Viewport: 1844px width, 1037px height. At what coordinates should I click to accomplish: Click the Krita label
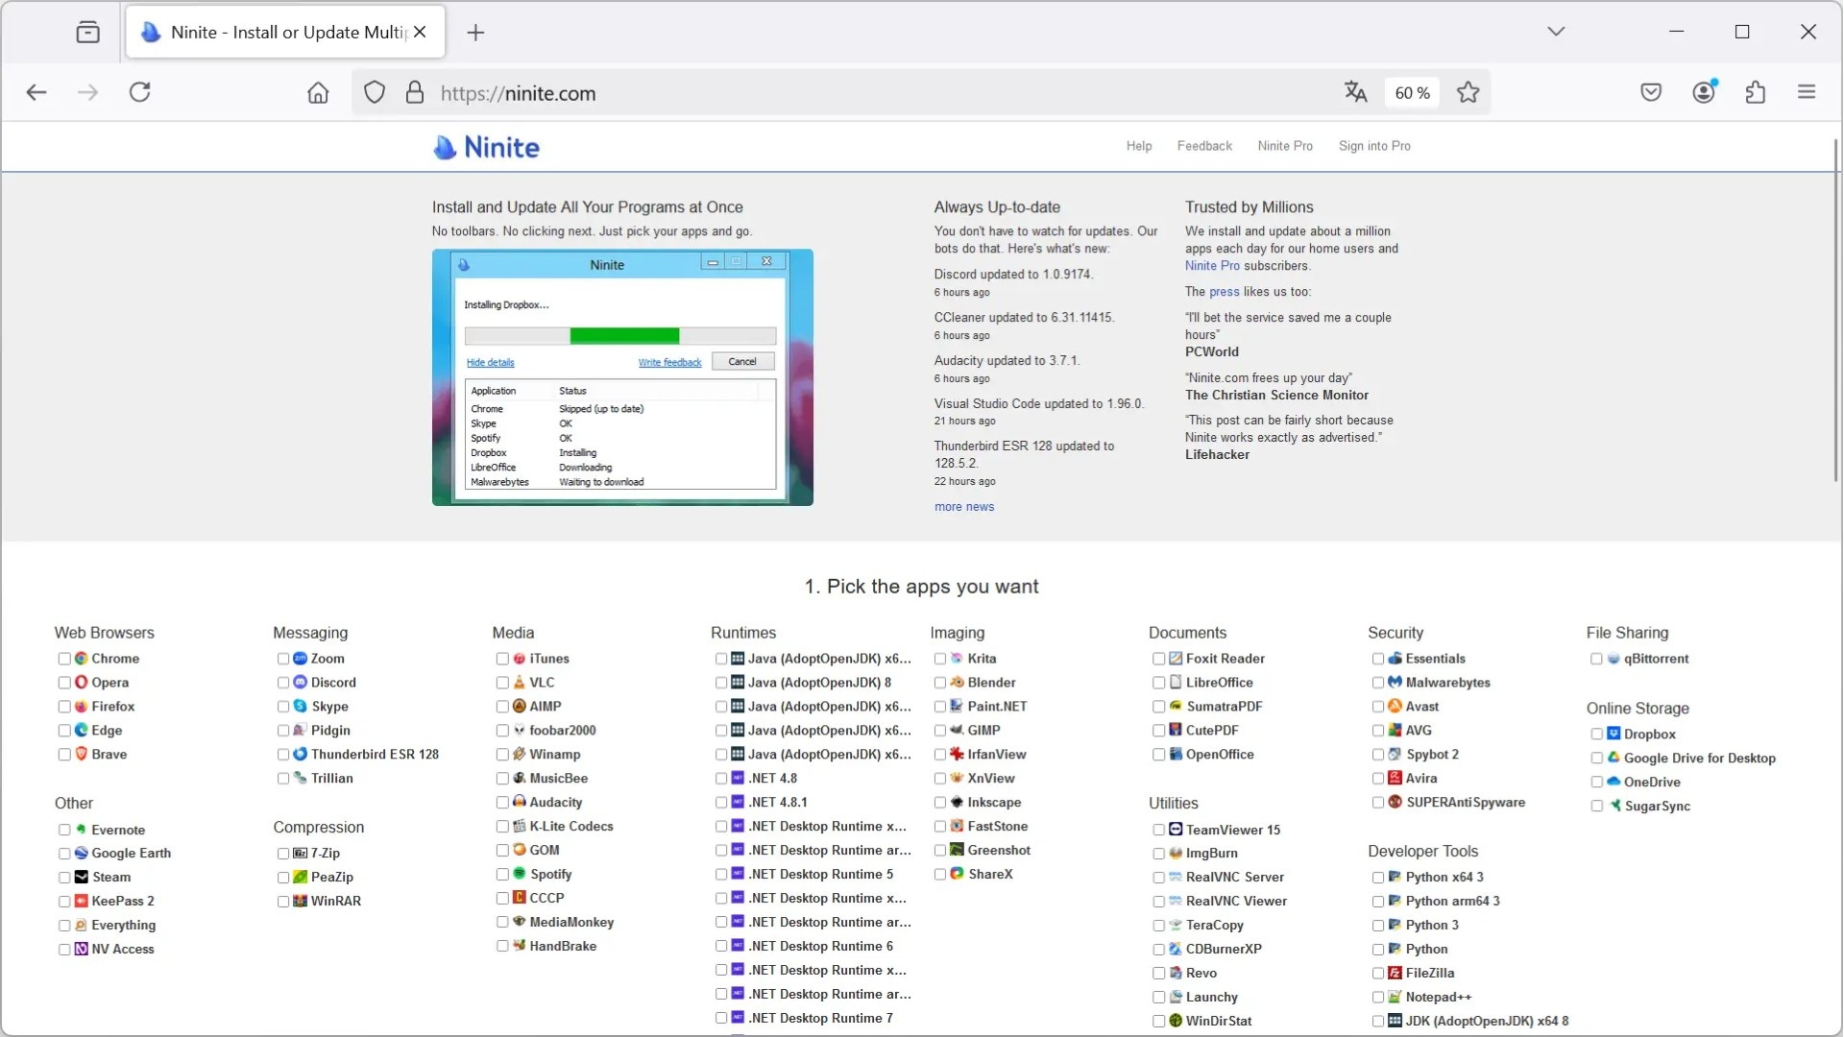pyautogui.click(x=982, y=659)
